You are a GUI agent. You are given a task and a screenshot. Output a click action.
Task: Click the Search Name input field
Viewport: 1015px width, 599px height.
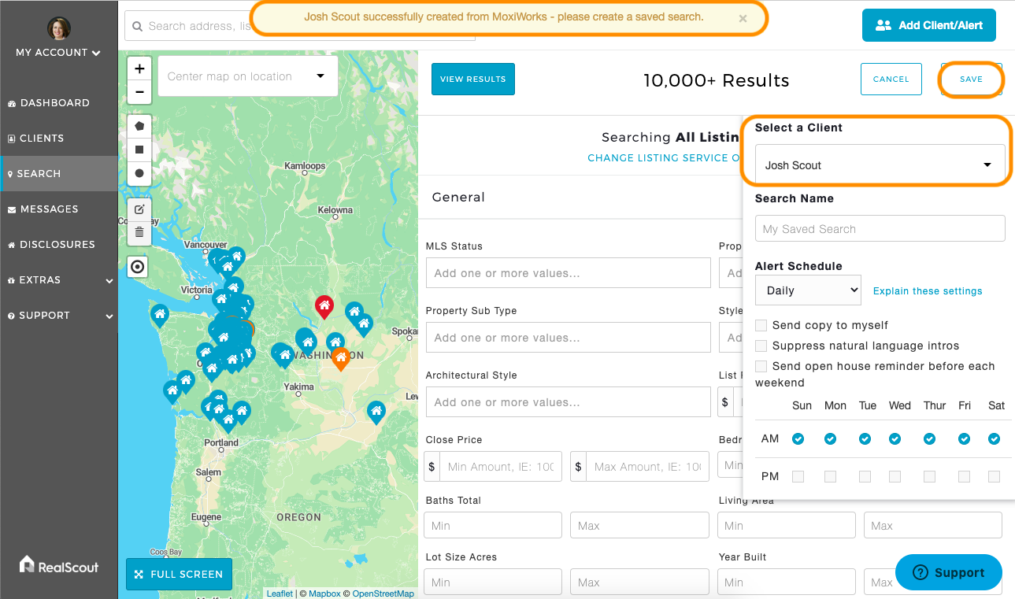880,228
